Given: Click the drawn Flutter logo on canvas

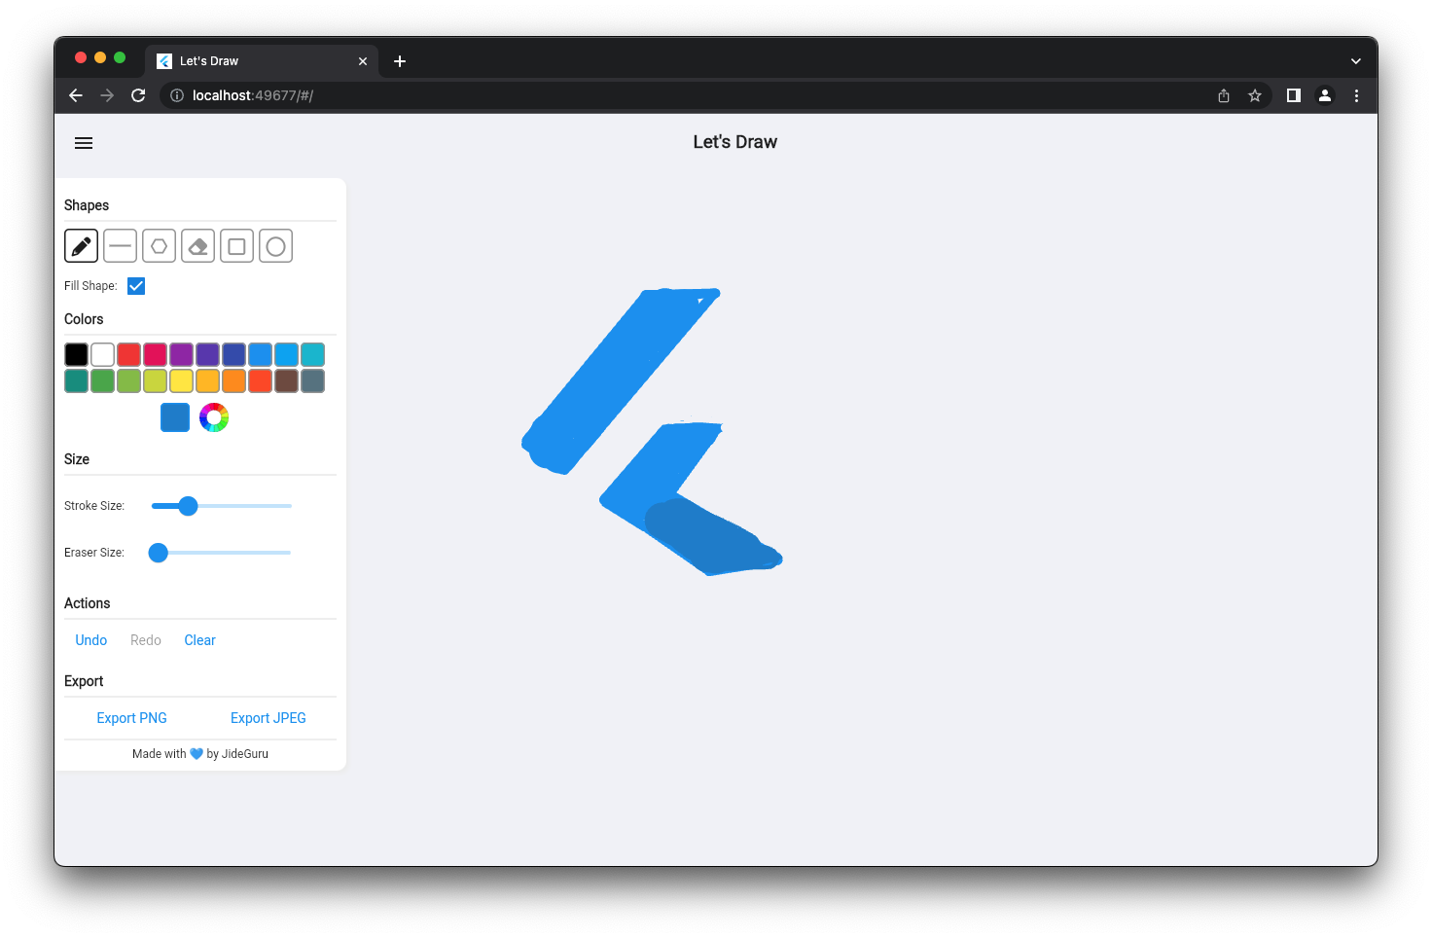Looking at the screenshot, I should click(x=652, y=431).
